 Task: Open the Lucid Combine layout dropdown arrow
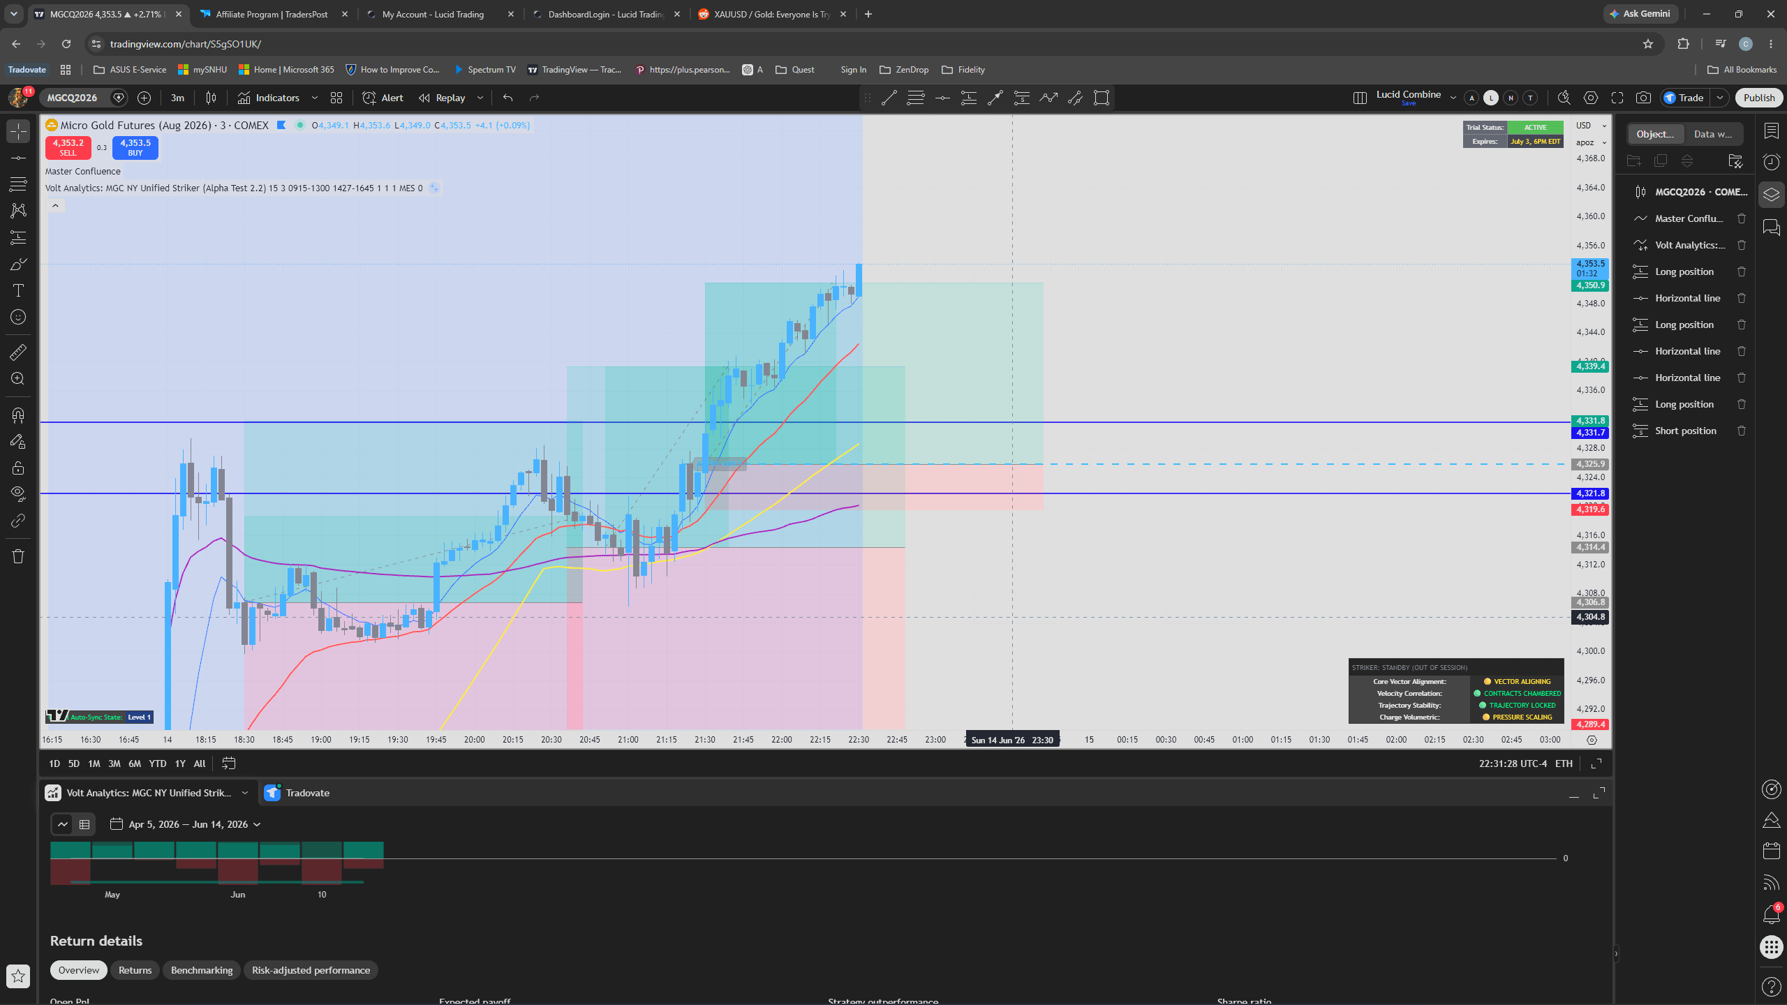point(1453,98)
